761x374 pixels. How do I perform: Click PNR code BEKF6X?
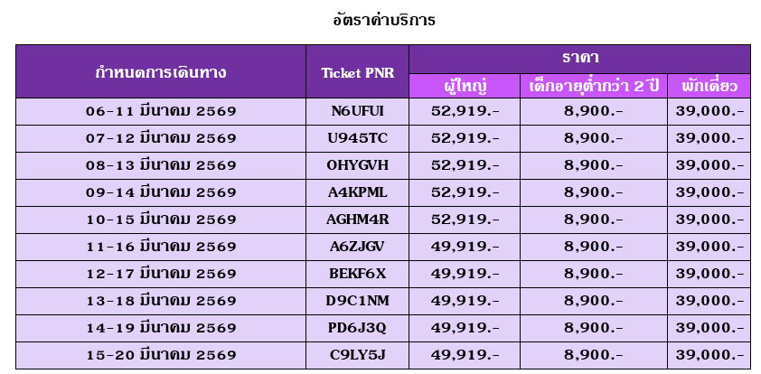coord(357,274)
